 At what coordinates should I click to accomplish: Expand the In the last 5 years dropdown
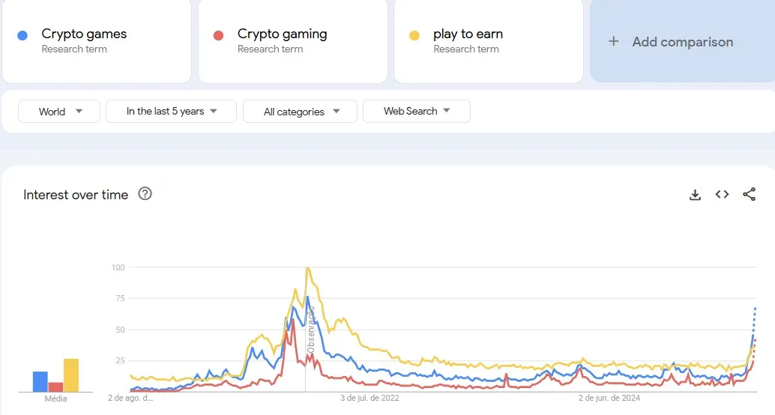pyautogui.click(x=171, y=111)
